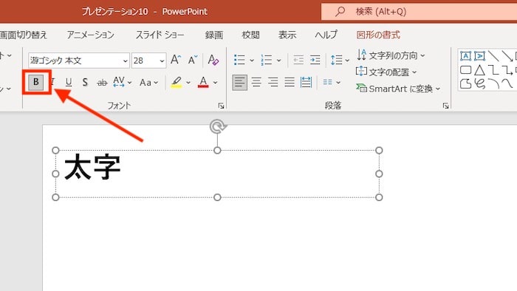Click Increase List Level icon
The height and width of the screenshot is (291, 517).
[315, 60]
